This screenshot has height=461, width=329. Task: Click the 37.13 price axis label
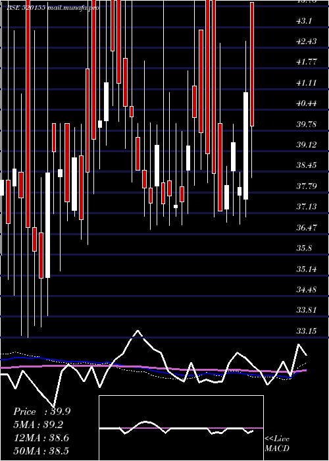307,207
